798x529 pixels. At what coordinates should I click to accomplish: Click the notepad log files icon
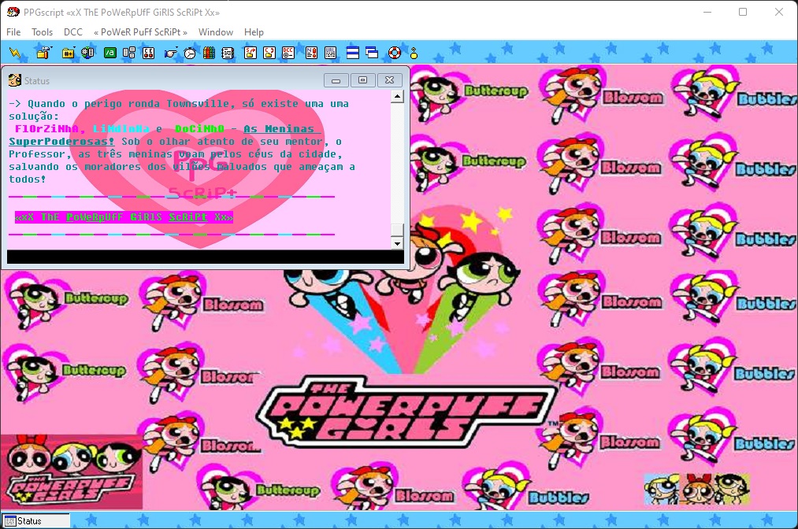point(228,53)
